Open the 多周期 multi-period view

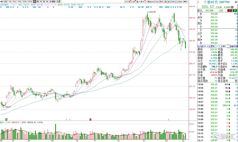(52, 1)
